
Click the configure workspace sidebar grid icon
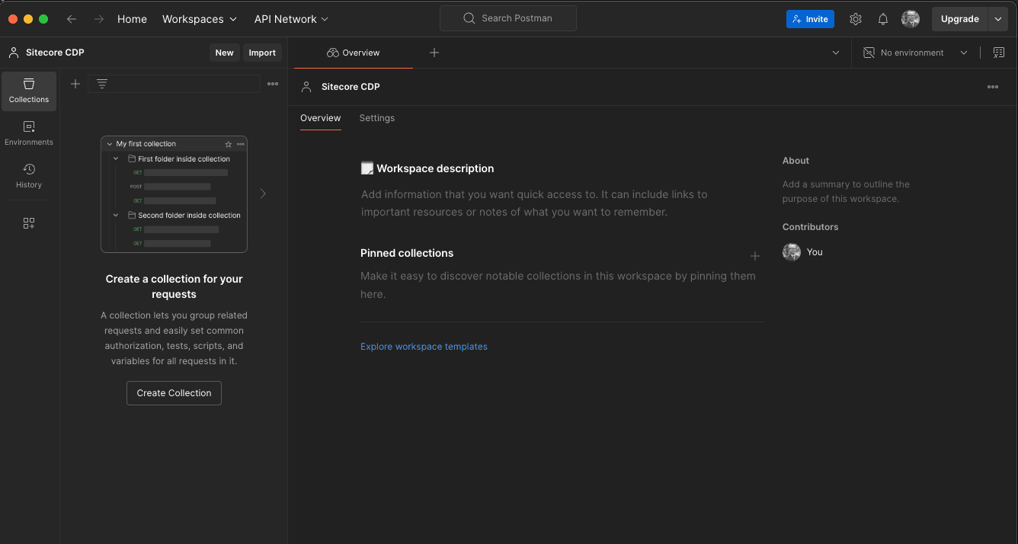[29, 223]
